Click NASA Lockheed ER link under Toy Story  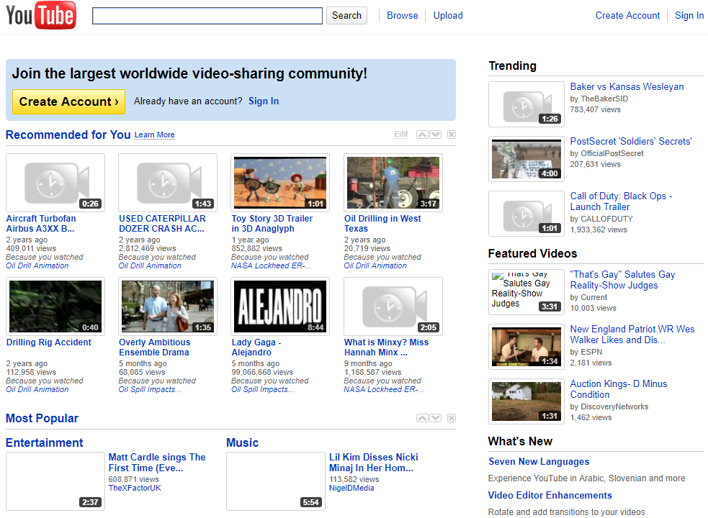(x=271, y=265)
